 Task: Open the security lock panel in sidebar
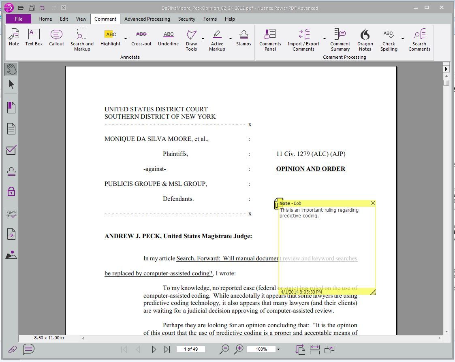11,192
